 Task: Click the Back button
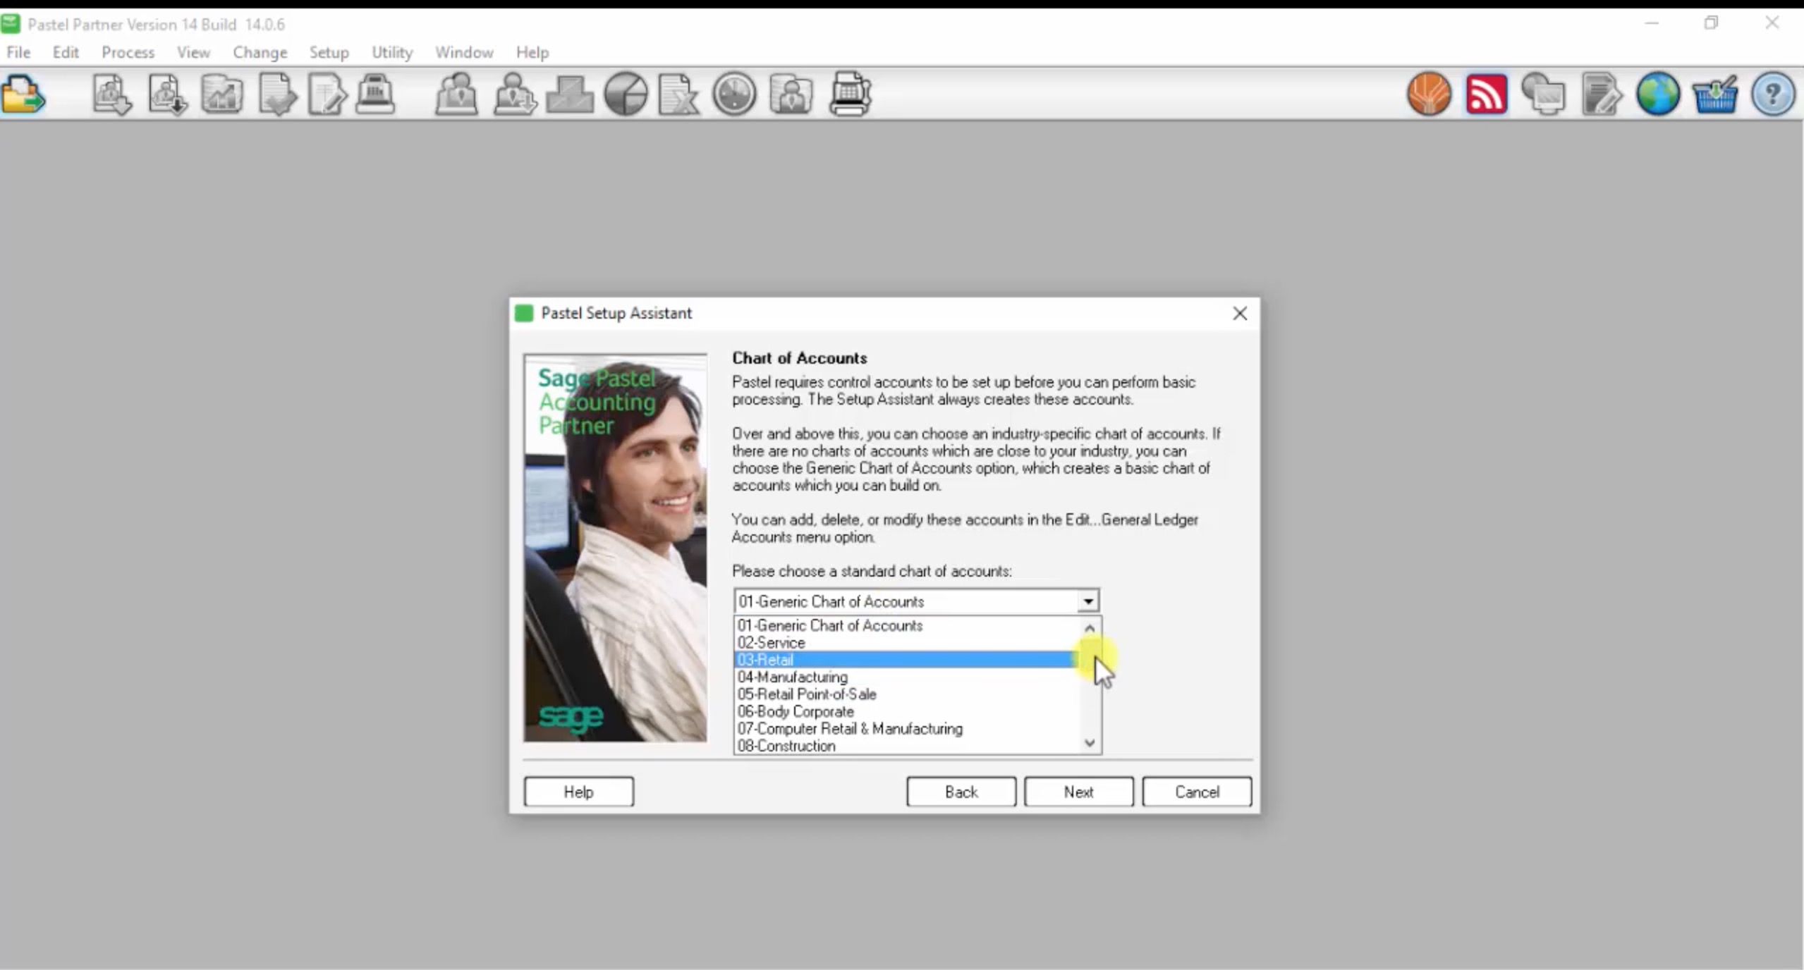tap(961, 792)
